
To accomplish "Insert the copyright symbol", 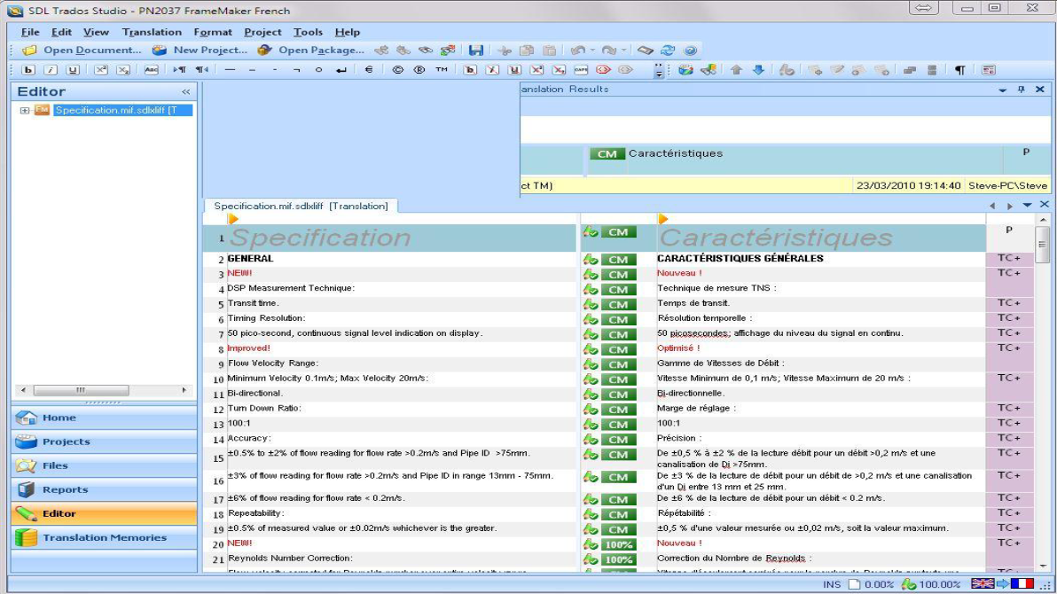I will 397,70.
